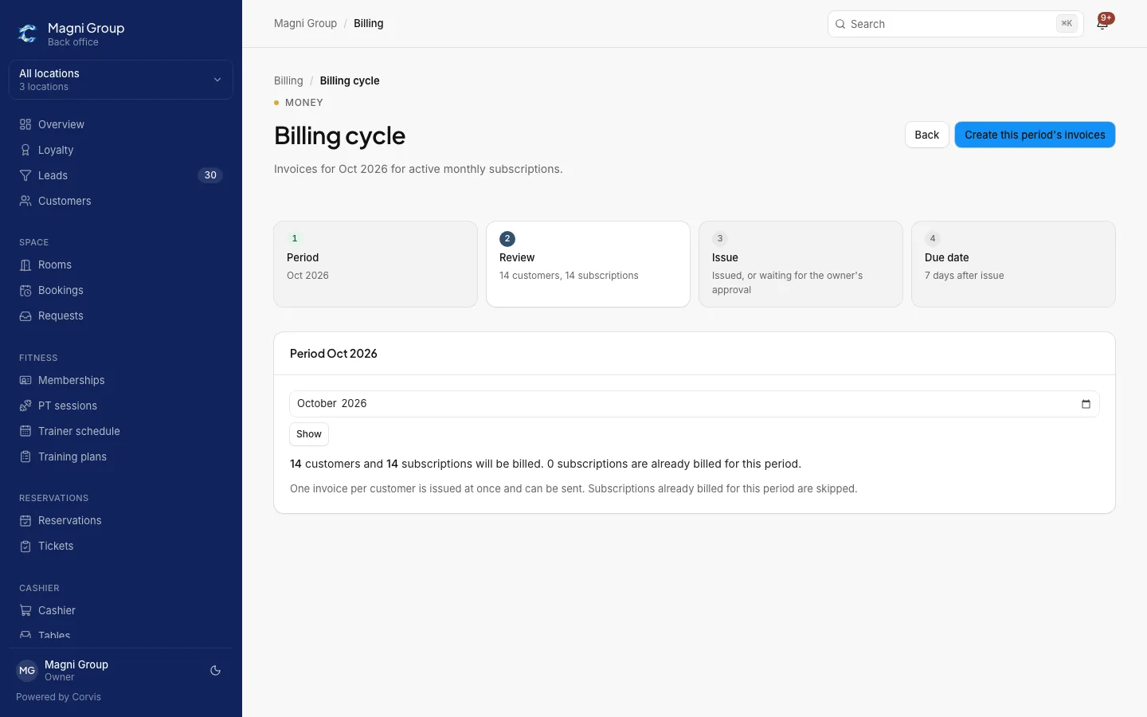Click the Tickets clipboard icon

tap(25, 546)
